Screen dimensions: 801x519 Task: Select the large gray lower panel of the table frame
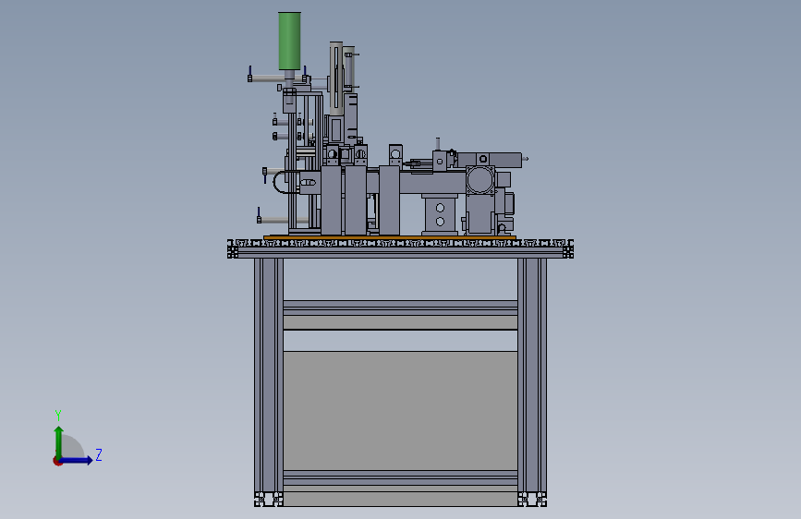401,410
